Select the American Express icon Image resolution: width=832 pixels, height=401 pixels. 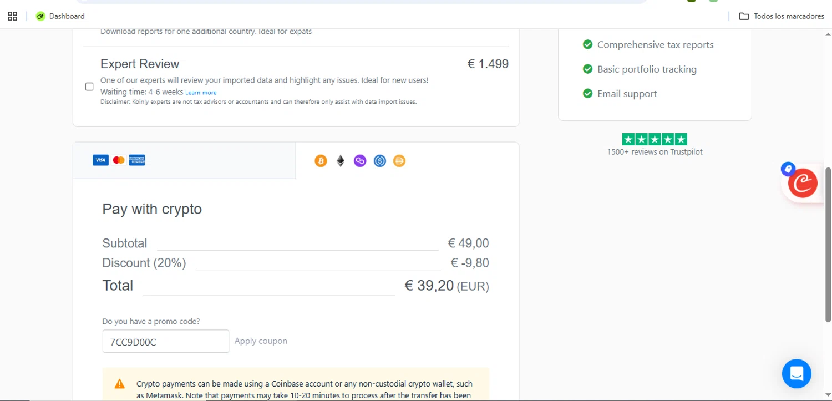(137, 160)
